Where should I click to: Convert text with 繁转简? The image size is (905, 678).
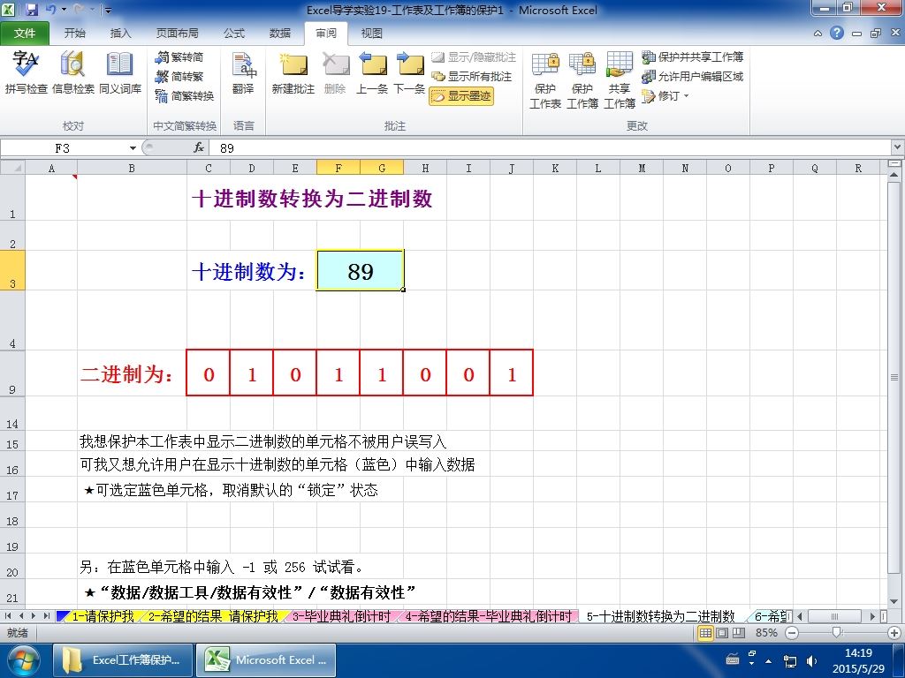click(x=179, y=57)
